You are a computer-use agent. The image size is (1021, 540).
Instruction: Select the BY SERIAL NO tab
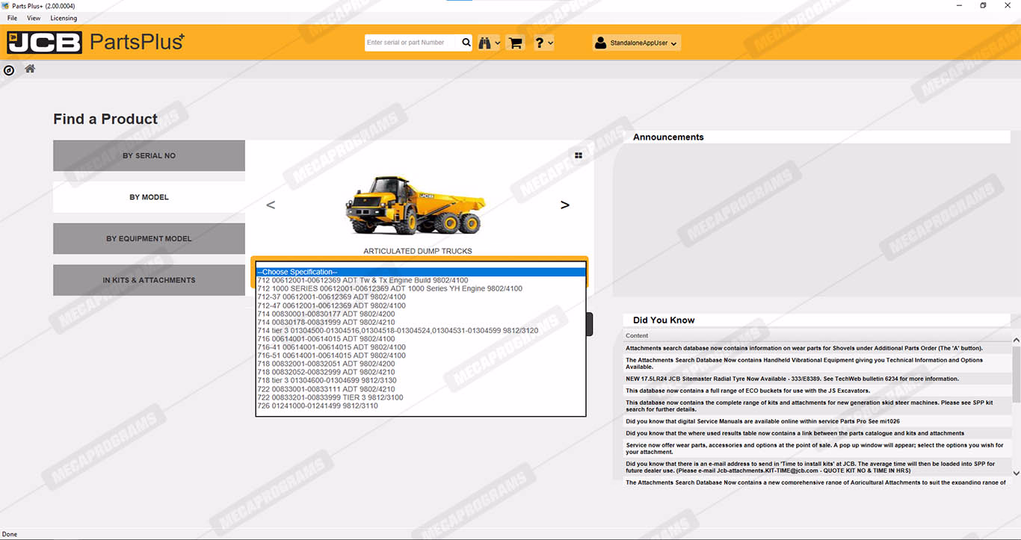149,155
